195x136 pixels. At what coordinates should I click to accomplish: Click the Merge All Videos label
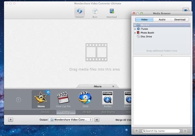coord(123,120)
